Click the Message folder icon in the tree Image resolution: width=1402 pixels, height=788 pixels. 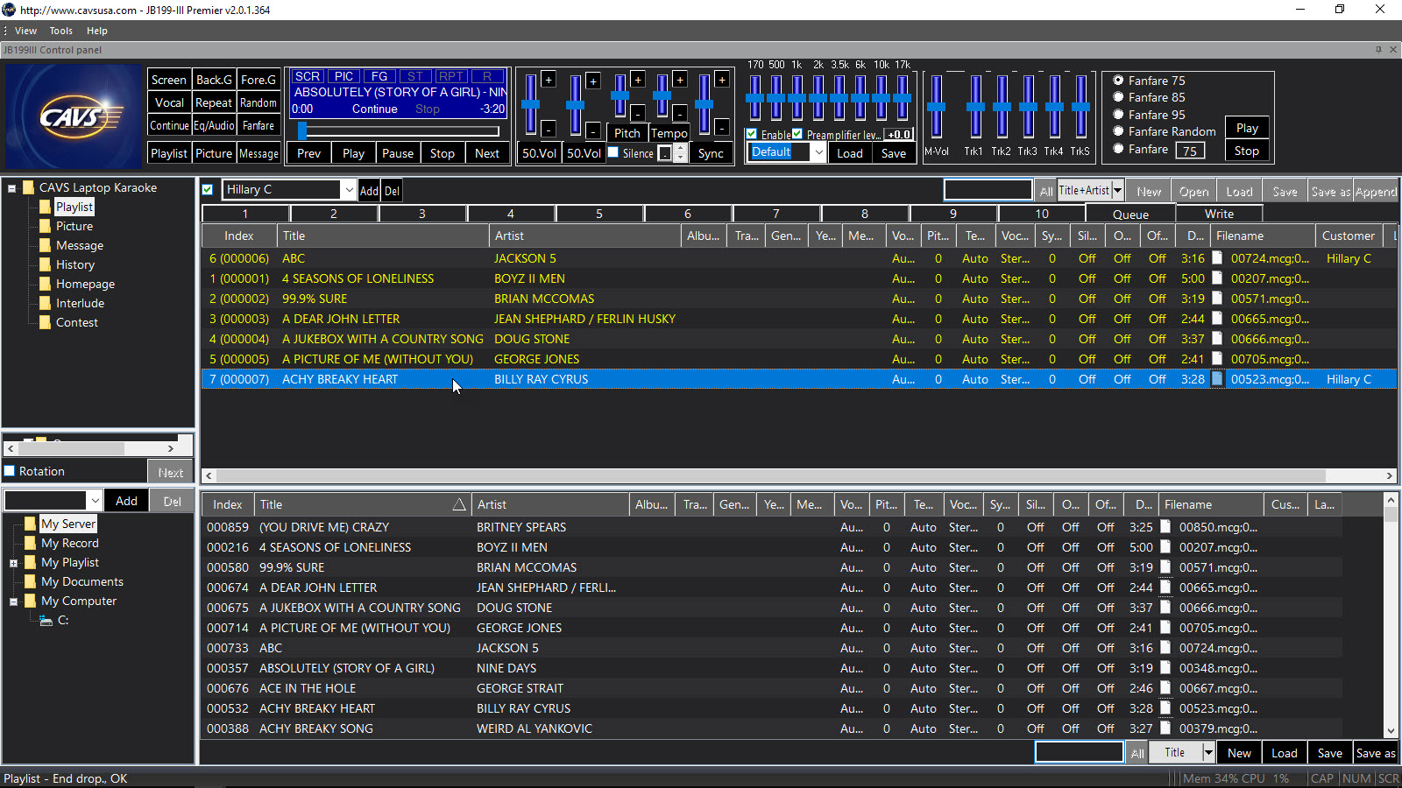[x=45, y=246]
